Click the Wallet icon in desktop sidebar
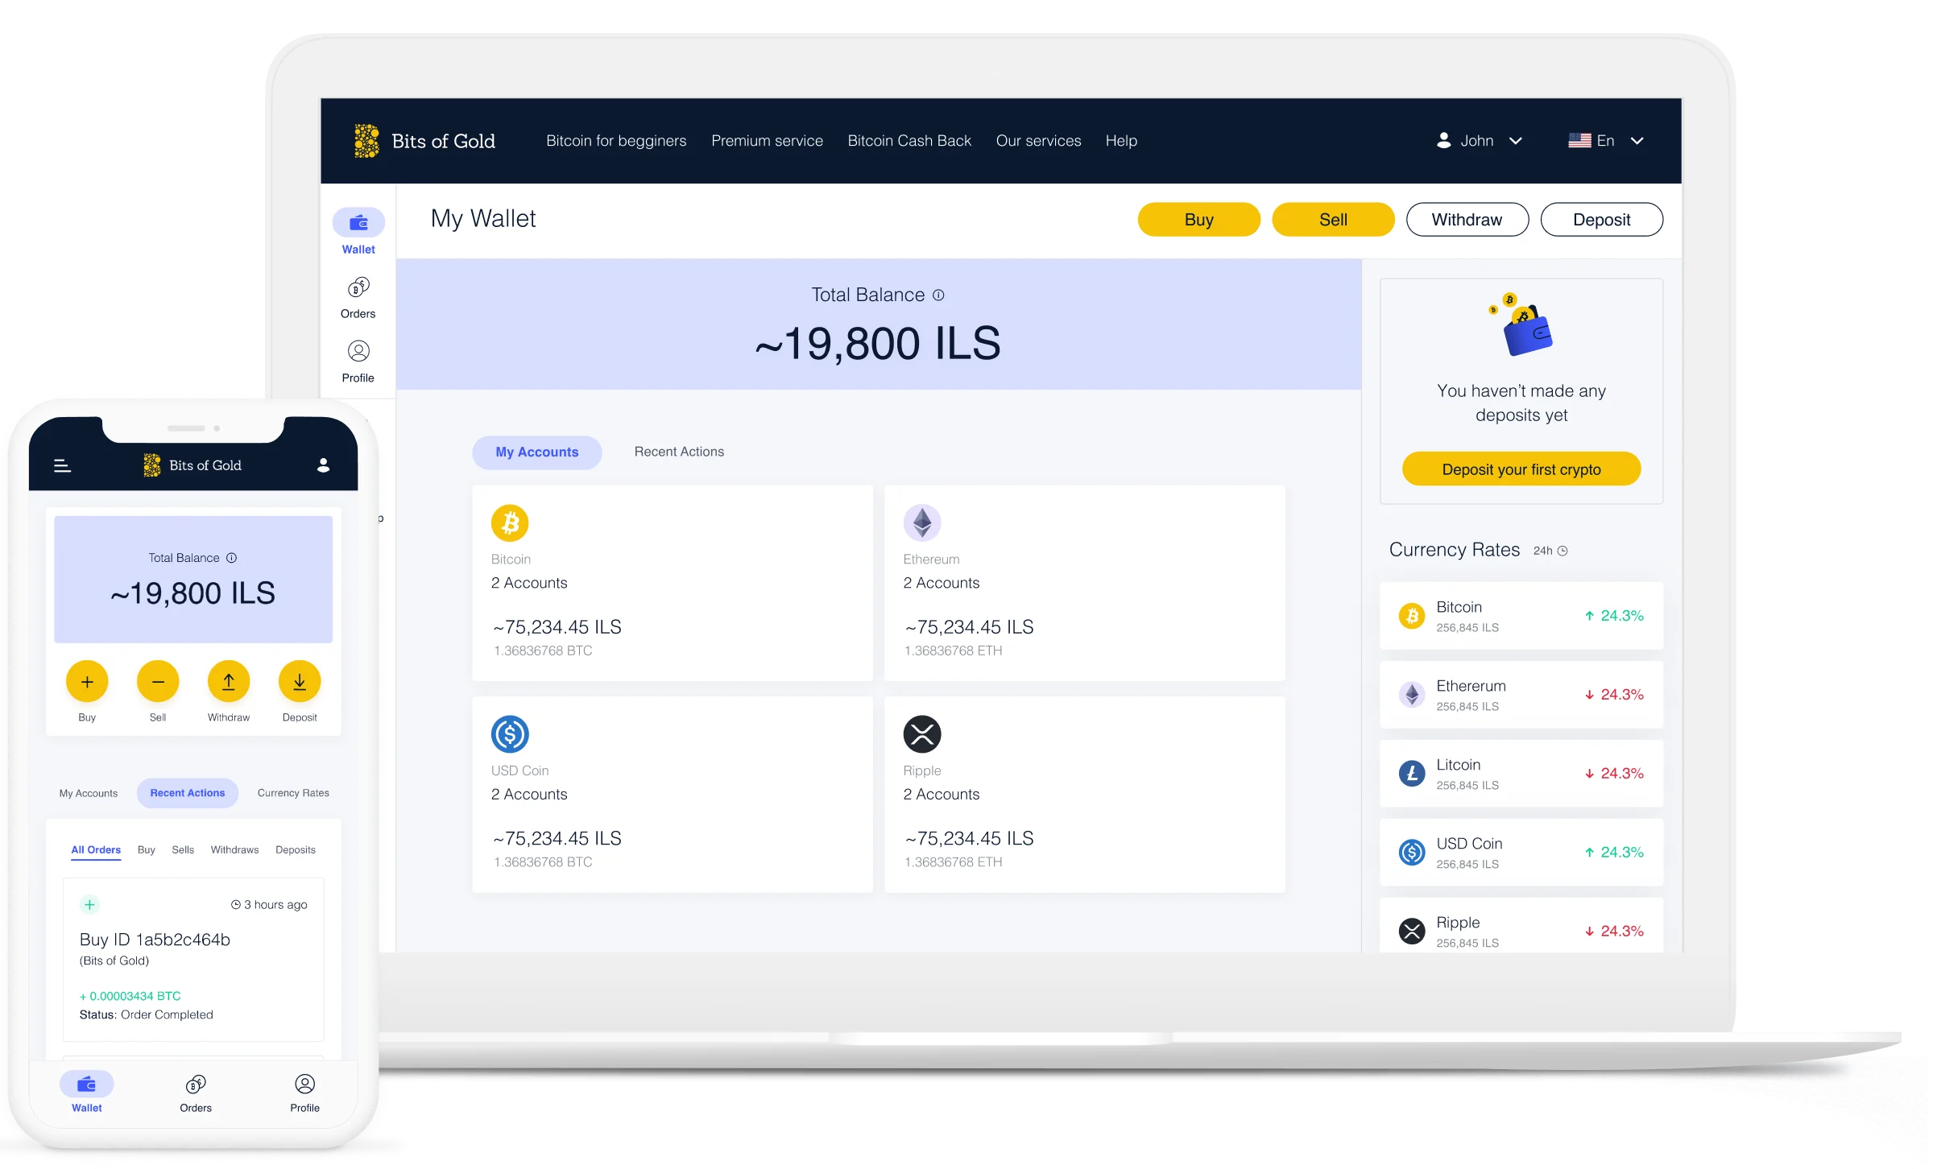Viewport: 1933px width, 1169px height. point(358,223)
